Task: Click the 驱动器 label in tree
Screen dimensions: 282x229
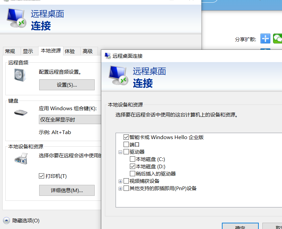Action: tap(137, 152)
